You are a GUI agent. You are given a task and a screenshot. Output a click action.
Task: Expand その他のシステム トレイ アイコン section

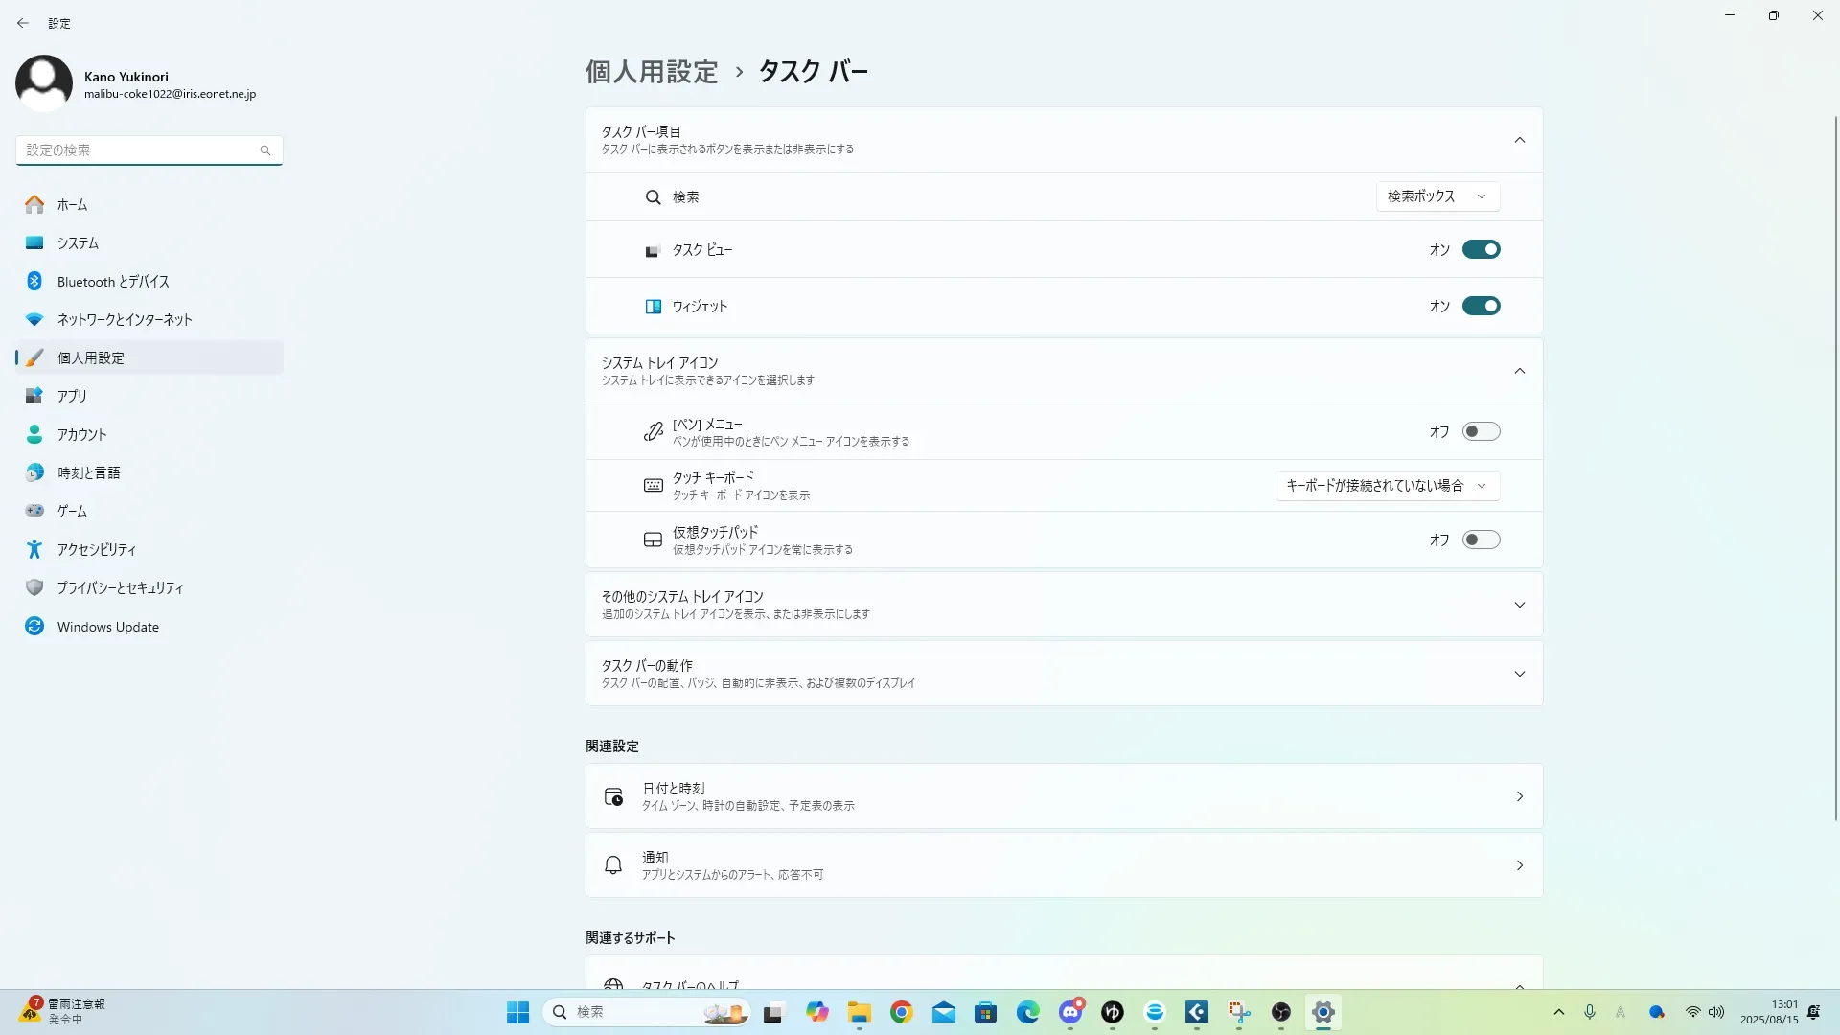1064,605
